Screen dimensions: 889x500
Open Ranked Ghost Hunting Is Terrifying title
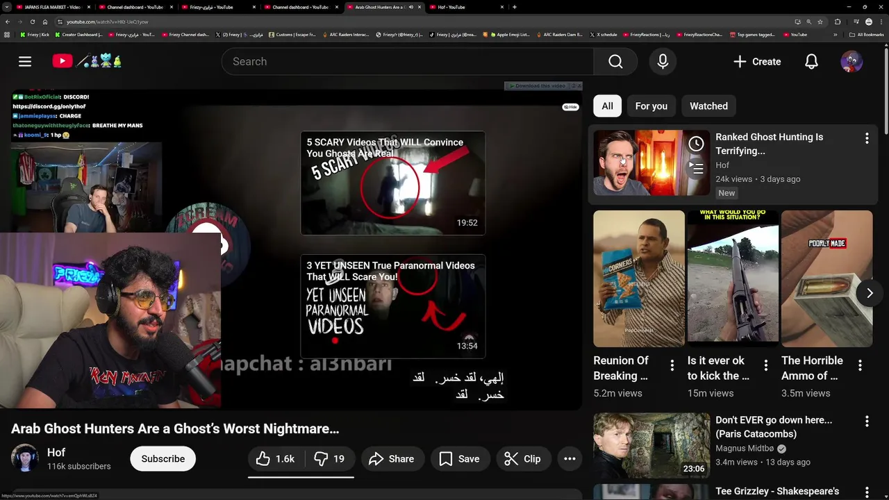[769, 144]
